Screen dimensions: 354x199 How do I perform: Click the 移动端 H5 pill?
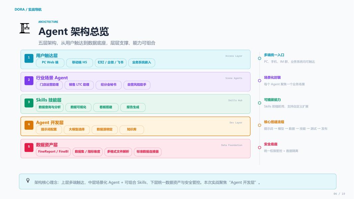[x=80, y=62]
